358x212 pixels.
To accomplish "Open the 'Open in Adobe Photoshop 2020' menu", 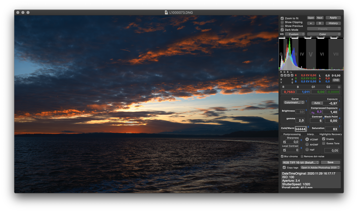I will click(320, 168).
